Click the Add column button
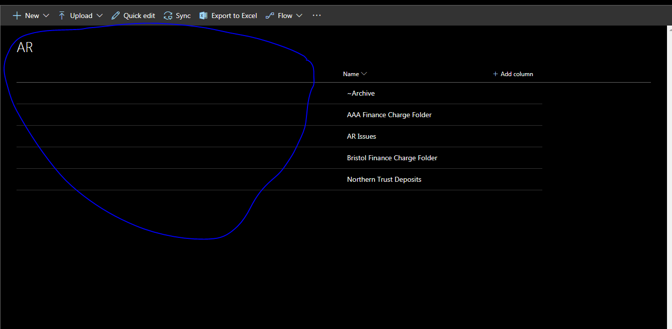Viewport: 672px width, 329px height. coord(513,74)
